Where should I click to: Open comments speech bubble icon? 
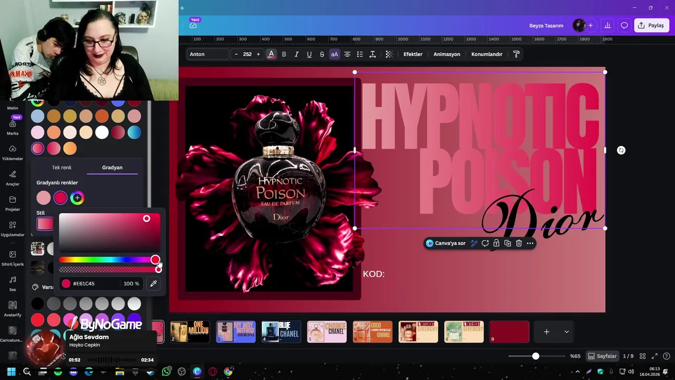pos(624,25)
